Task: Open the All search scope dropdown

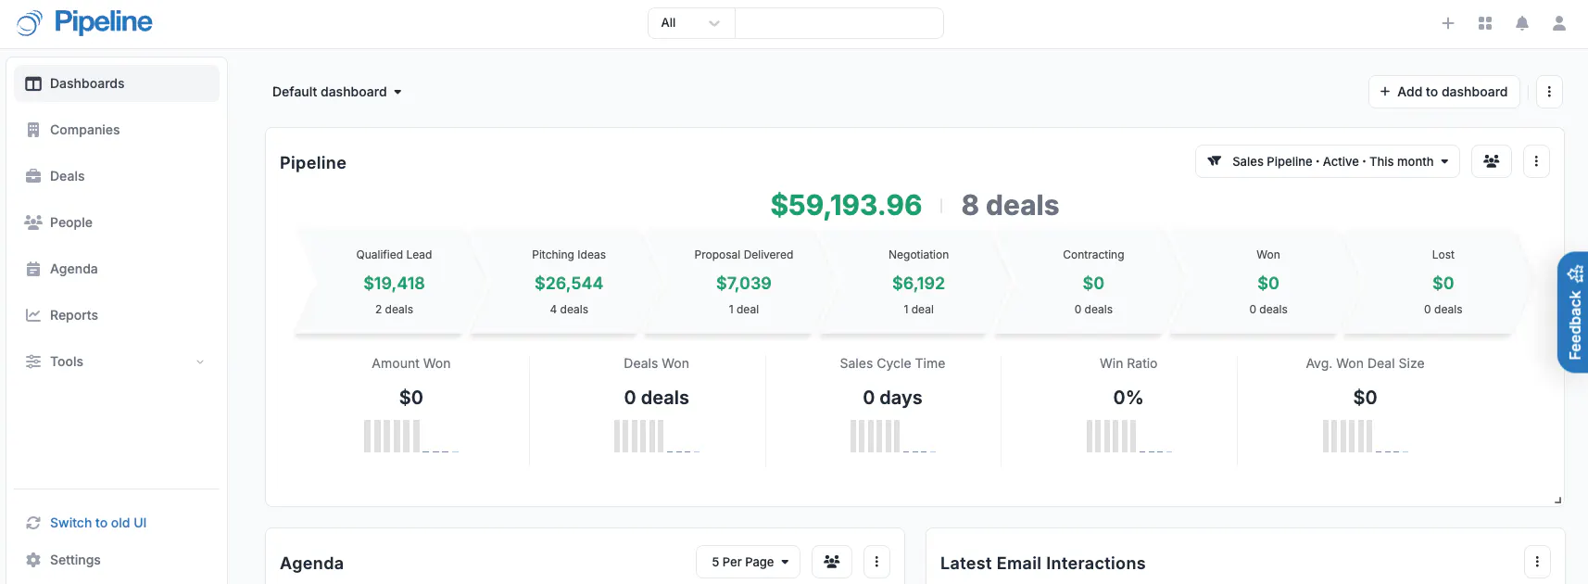Action: click(691, 23)
